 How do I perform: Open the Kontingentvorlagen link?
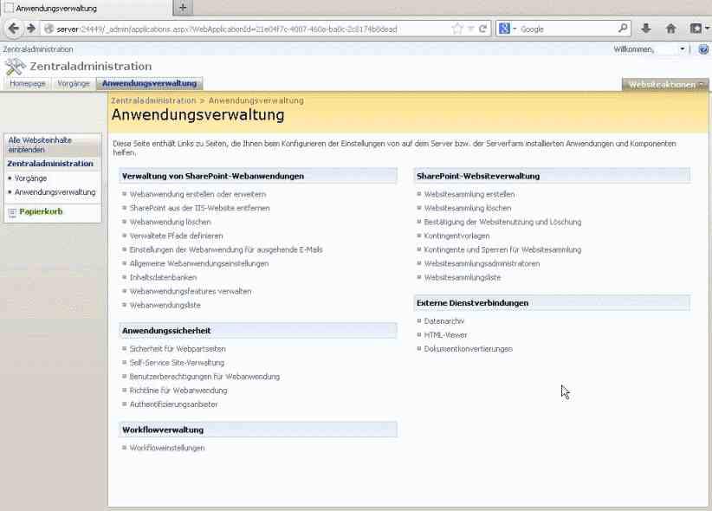[x=456, y=236]
